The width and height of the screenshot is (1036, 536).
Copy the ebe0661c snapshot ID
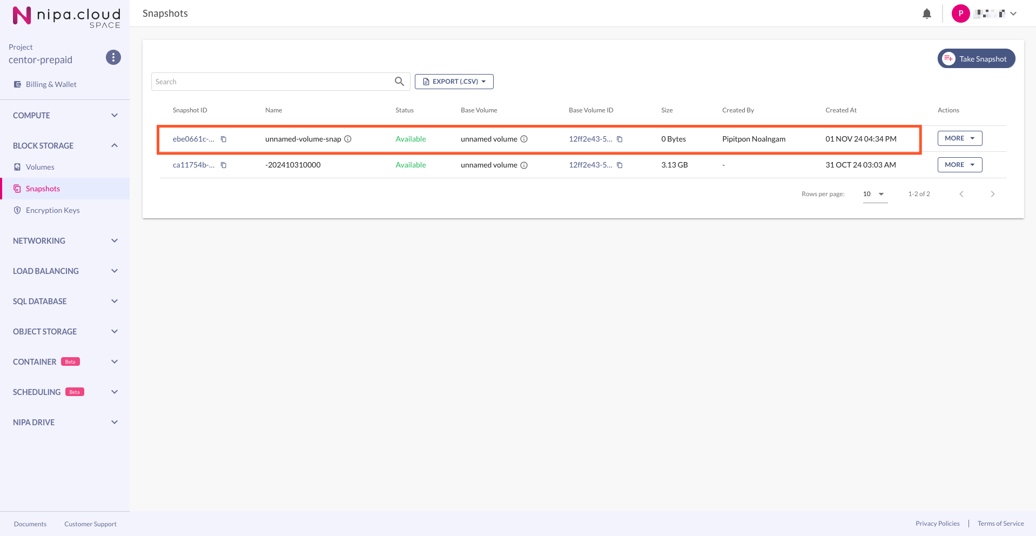coord(224,139)
